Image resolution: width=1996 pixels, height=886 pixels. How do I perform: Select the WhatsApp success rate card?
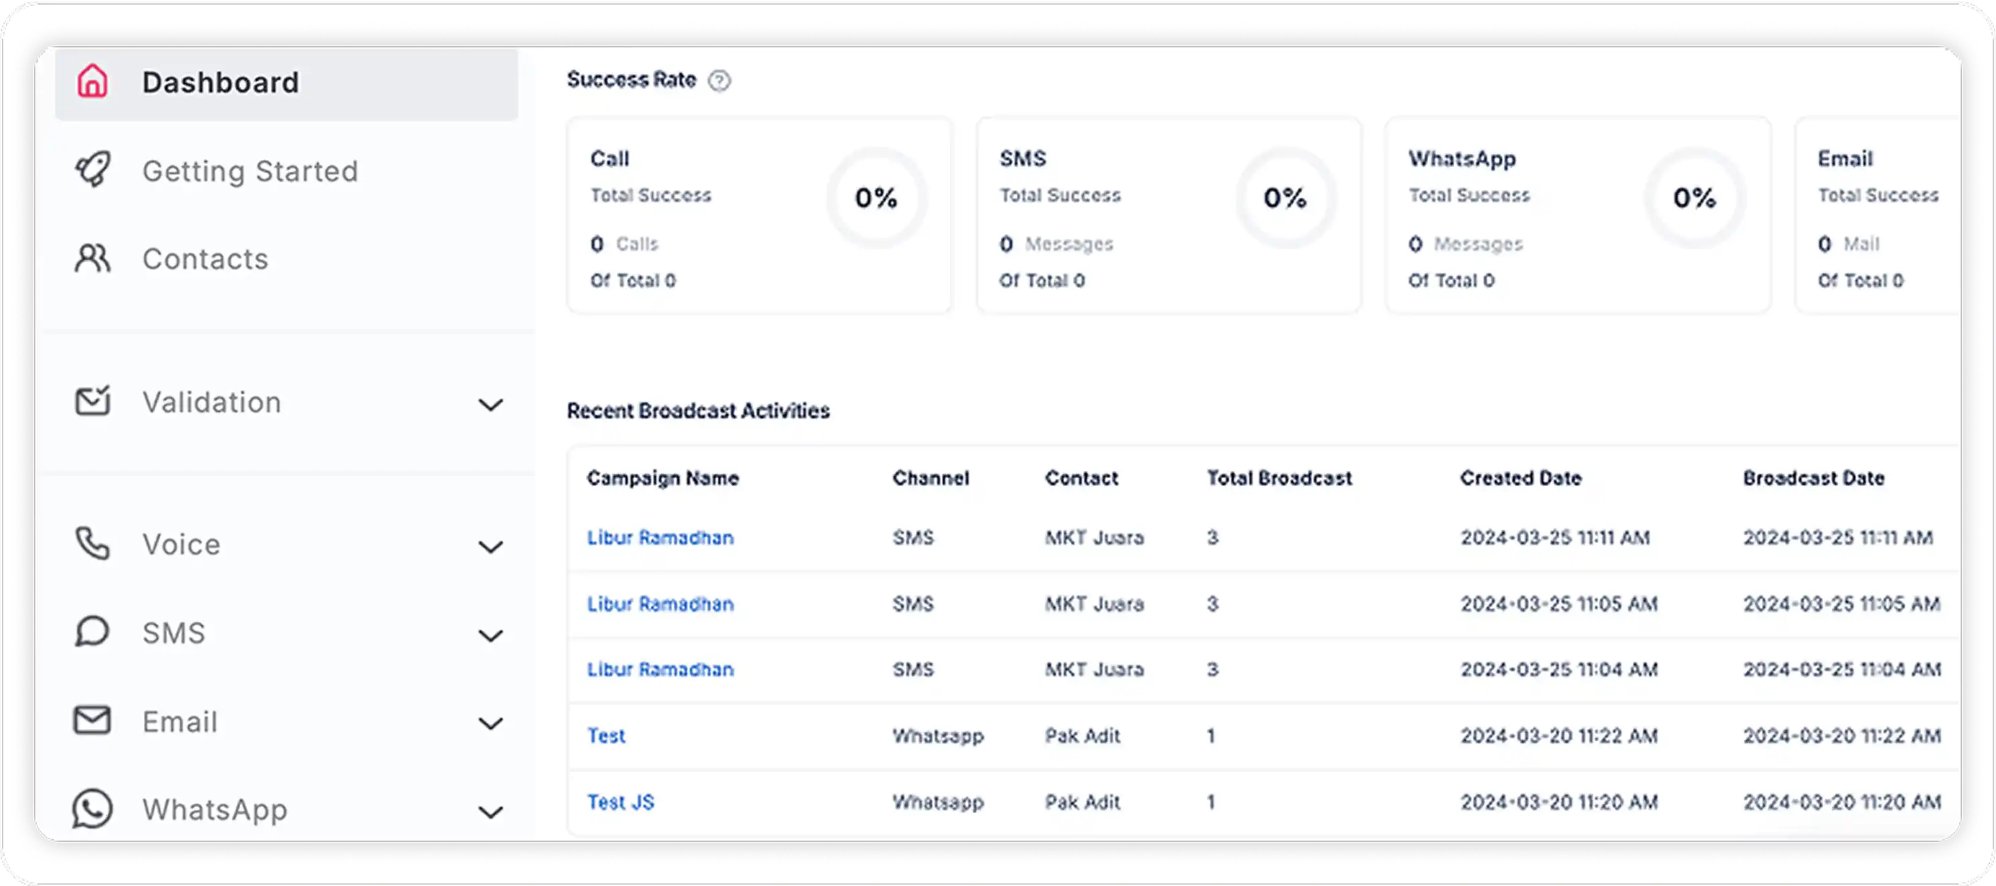click(x=1577, y=215)
